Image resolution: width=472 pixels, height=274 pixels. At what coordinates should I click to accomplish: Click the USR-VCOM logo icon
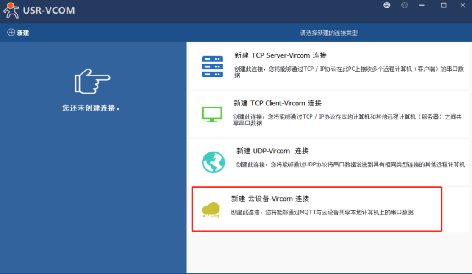pyautogui.click(x=11, y=11)
